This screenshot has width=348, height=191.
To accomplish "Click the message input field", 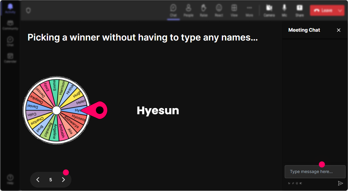I will tap(315, 172).
